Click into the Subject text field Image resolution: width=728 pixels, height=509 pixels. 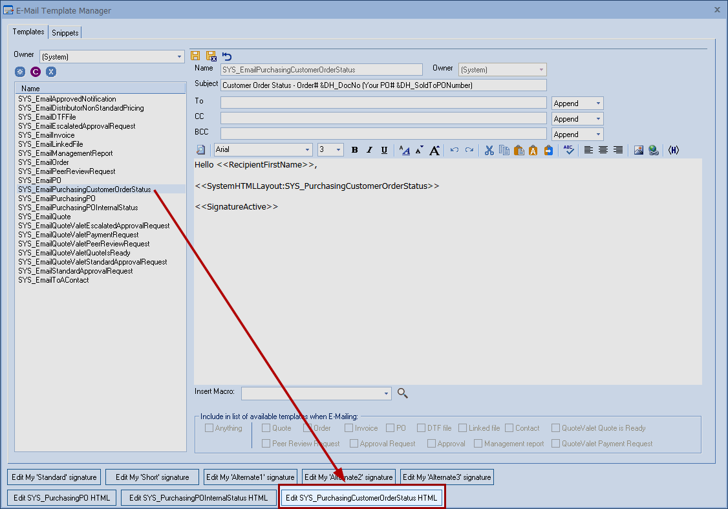(383, 85)
